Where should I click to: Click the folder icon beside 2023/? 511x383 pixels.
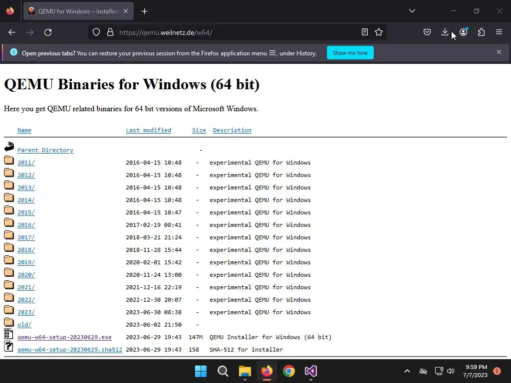click(x=9, y=310)
